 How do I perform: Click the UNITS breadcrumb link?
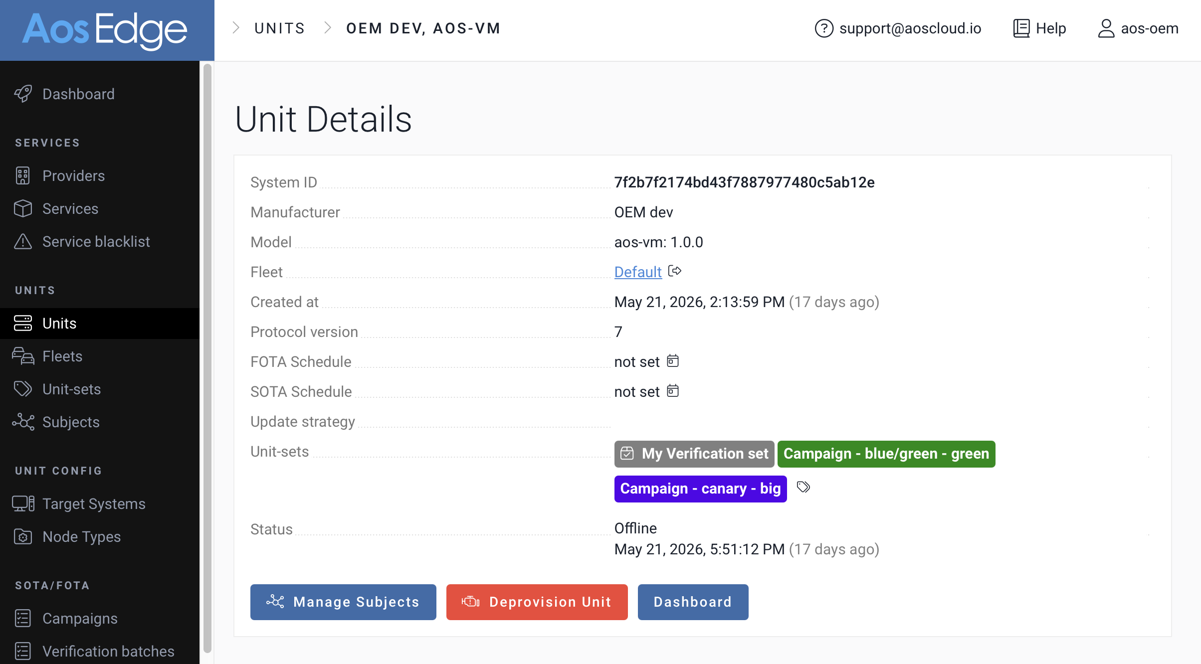click(280, 28)
